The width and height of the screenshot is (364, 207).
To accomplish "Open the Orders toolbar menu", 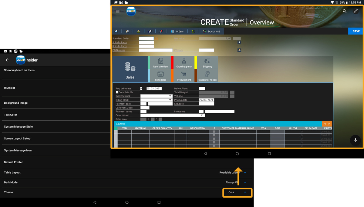I will [x=177, y=31].
